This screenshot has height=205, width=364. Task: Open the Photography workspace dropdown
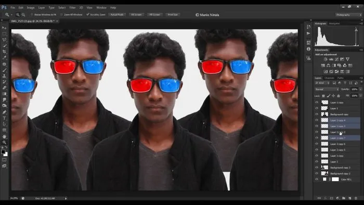(348, 15)
